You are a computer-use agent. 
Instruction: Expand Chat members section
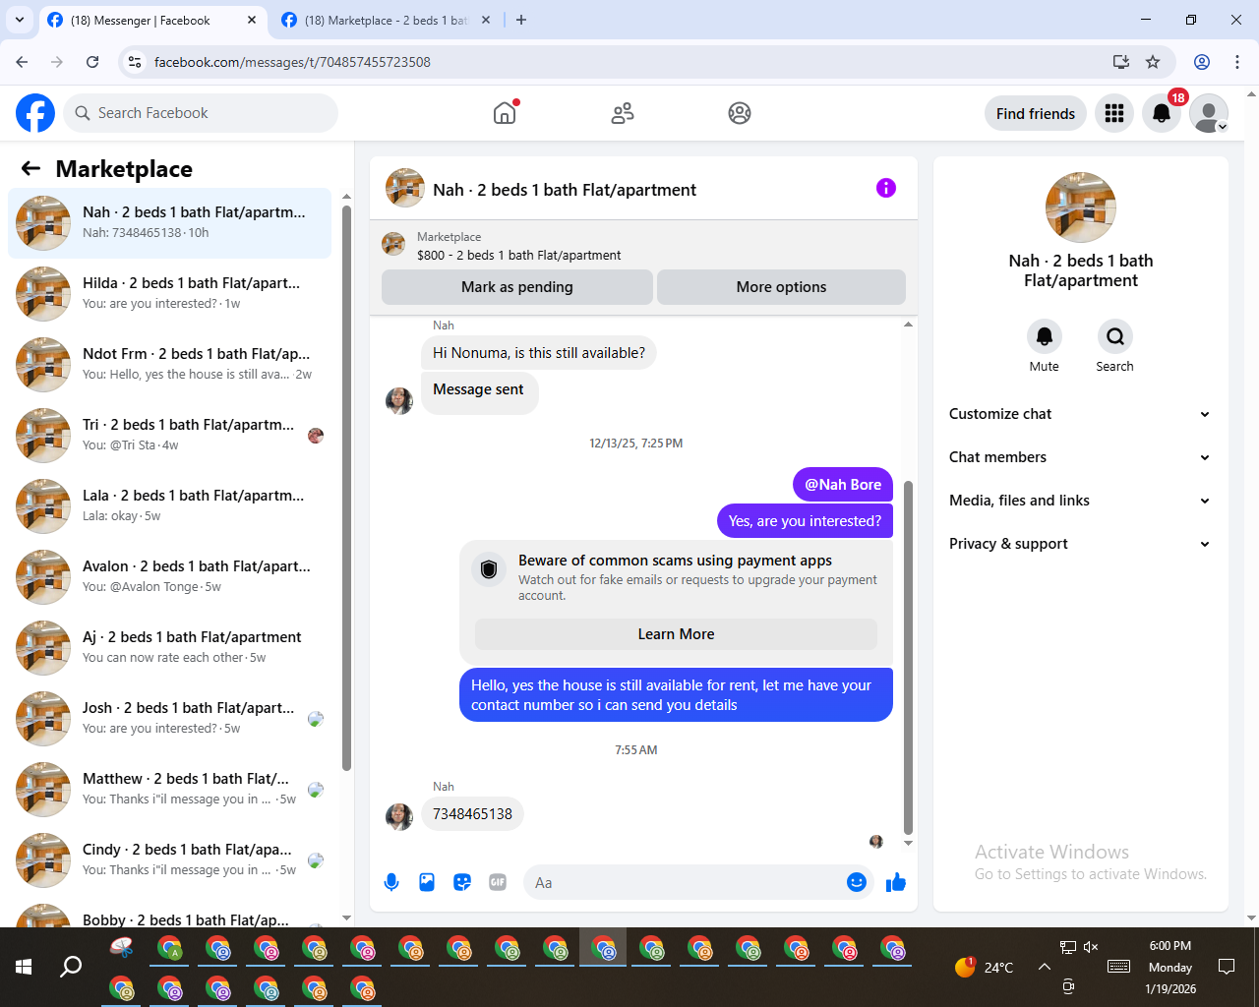1079,457
